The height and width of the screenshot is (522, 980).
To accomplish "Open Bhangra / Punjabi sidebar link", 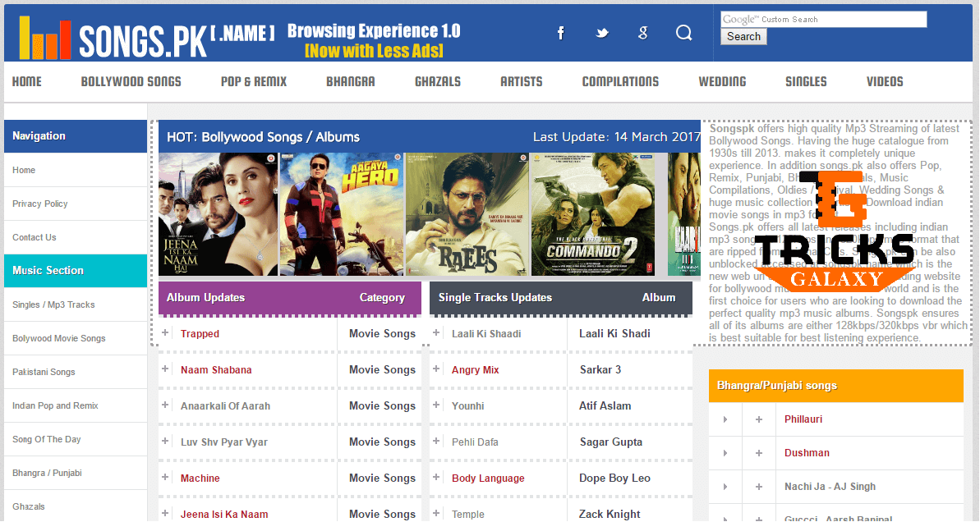I will point(48,474).
